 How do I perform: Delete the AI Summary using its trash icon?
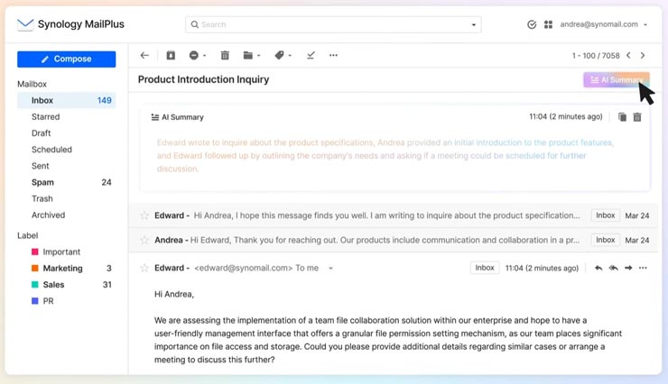(x=637, y=117)
